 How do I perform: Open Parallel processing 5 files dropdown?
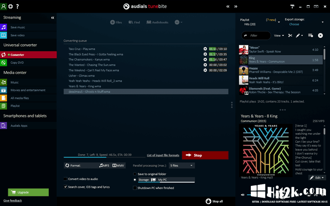181,166
